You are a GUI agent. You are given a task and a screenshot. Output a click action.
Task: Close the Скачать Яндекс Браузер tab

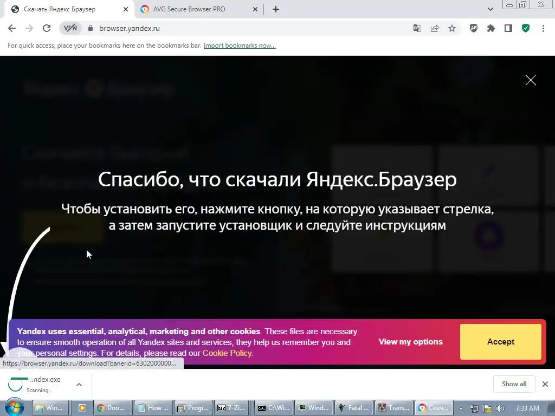126,9
